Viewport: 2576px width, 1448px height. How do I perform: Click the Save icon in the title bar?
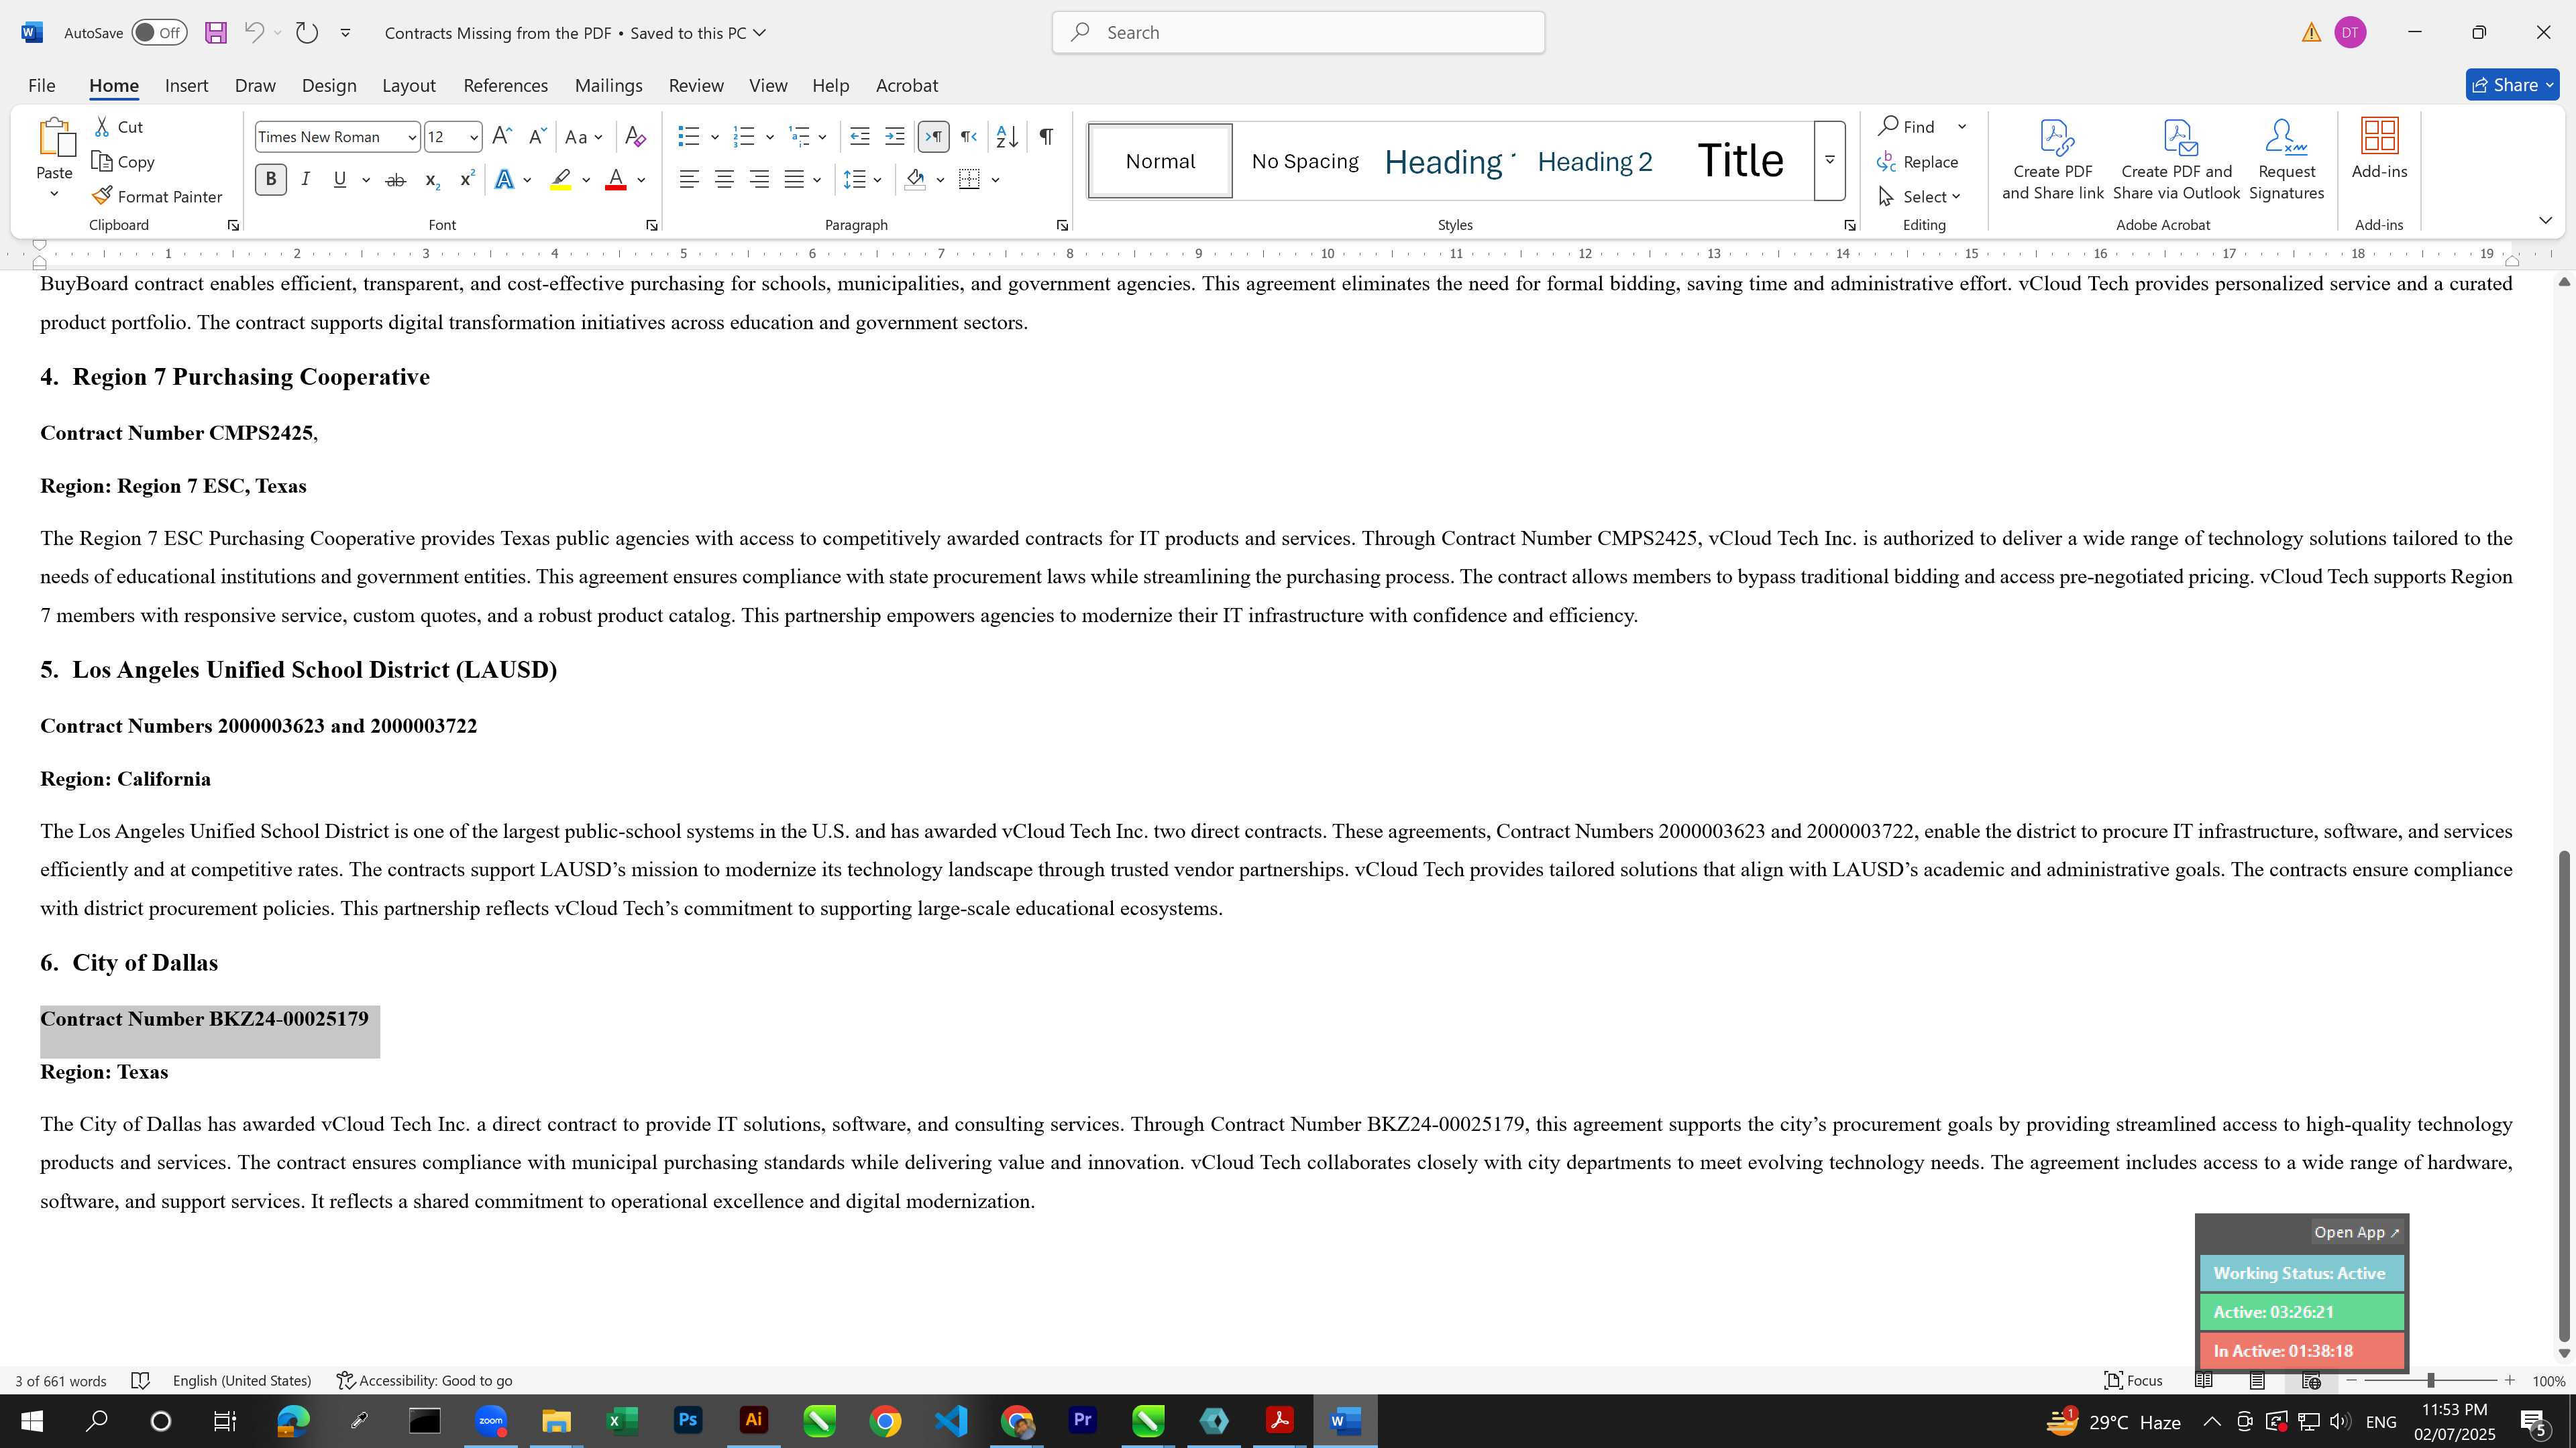coord(215,32)
